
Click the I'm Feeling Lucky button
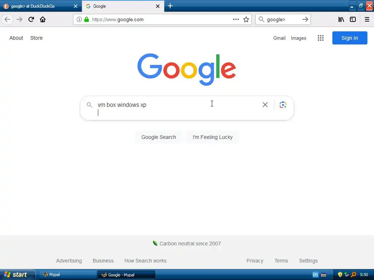tap(213, 137)
